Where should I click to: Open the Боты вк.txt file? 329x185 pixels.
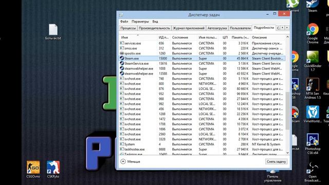(x=53, y=32)
